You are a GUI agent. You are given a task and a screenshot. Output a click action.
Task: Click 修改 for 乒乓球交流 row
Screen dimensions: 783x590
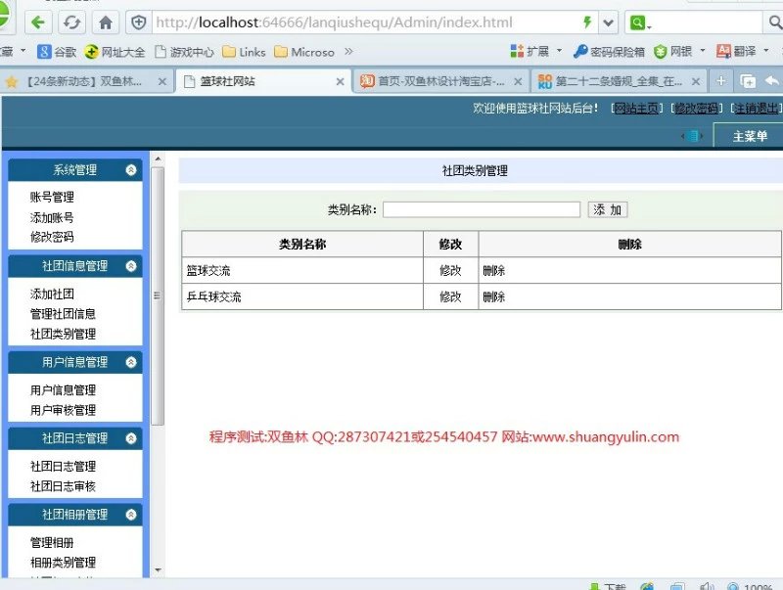[450, 297]
